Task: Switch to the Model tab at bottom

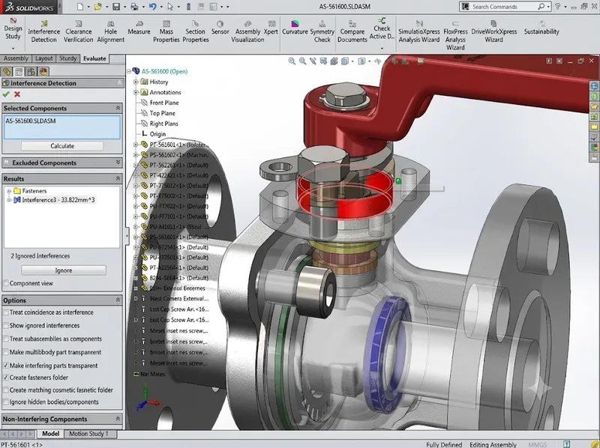Action: tap(50, 434)
